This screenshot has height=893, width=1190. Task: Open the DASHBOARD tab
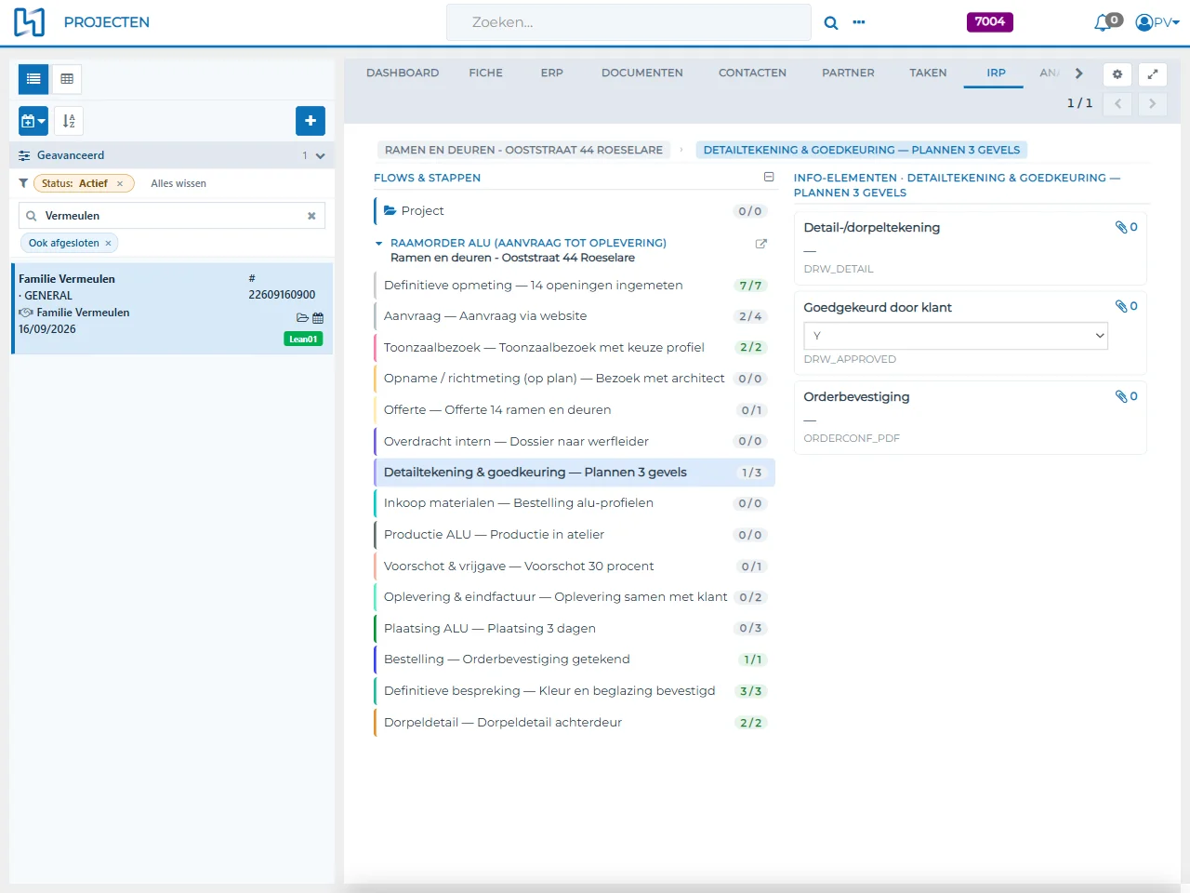coord(403,73)
